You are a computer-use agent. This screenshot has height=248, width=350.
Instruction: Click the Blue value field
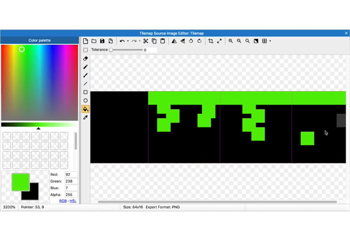tap(71, 188)
